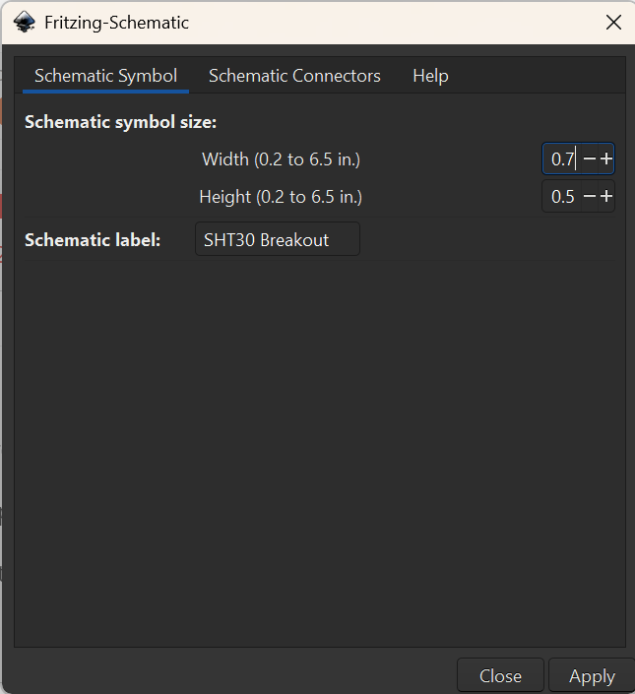Open the Schematic Connectors tab
Viewport: 635px width, 694px height.
(294, 76)
